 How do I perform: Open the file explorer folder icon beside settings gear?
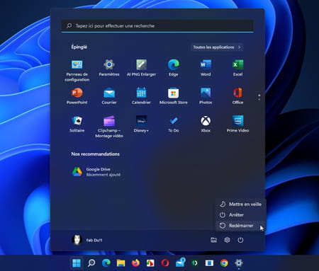(x=213, y=240)
